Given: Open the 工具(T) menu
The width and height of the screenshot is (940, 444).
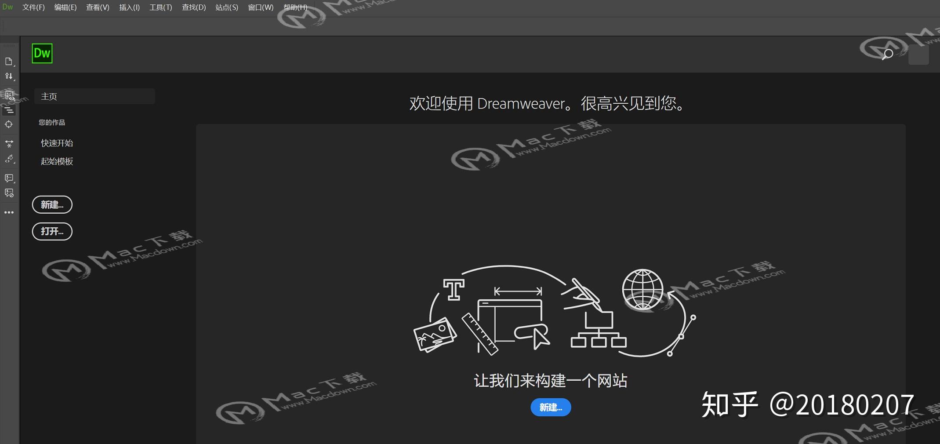Looking at the screenshot, I should (160, 7).
